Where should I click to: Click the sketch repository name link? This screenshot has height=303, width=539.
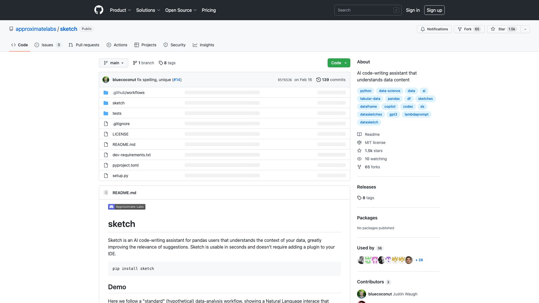[x=68, y=29]
